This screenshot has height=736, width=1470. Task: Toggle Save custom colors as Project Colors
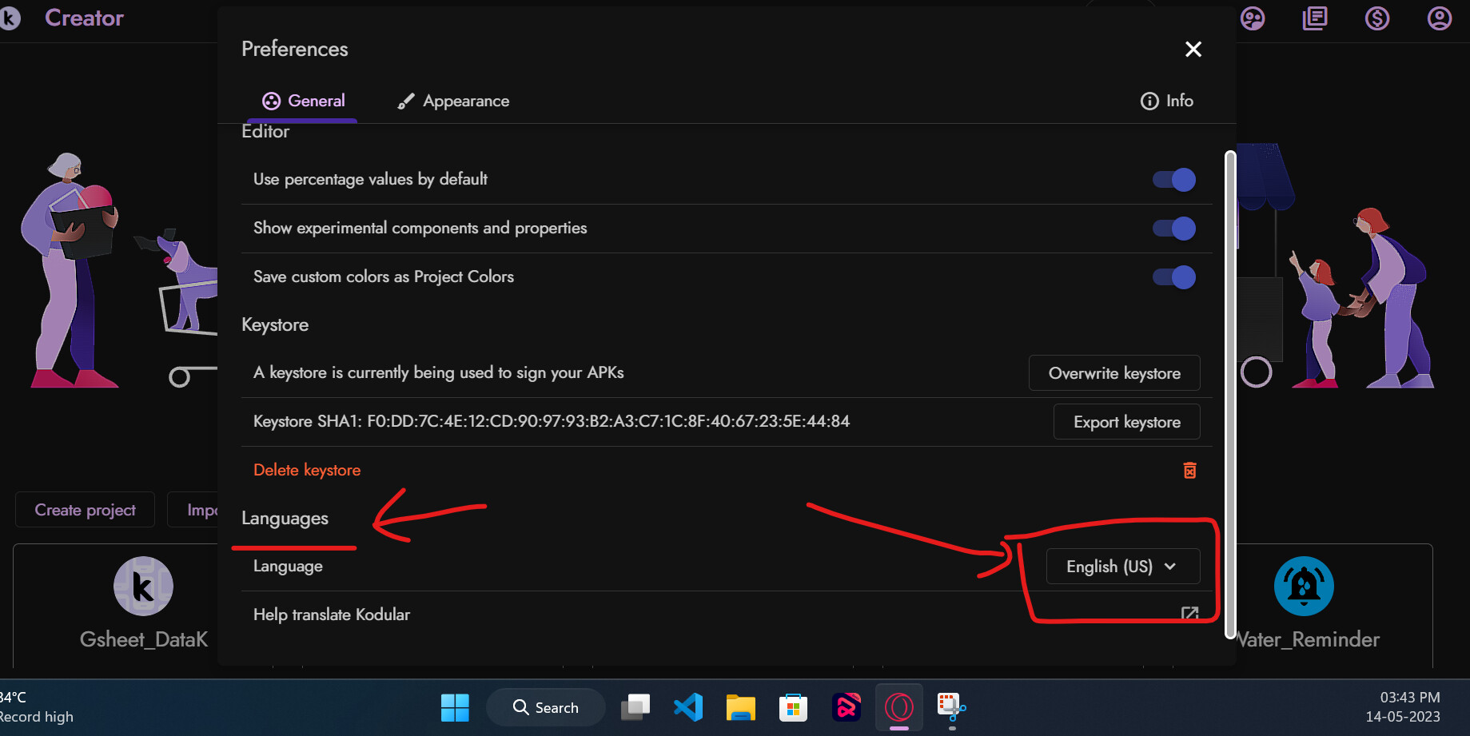(1173, 277)
